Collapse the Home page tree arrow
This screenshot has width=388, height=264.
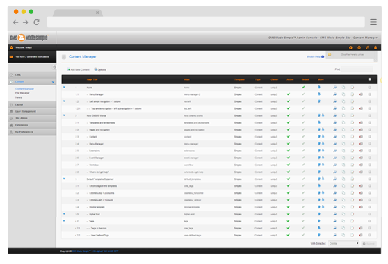pyautogui.click(x=64, y=87)
